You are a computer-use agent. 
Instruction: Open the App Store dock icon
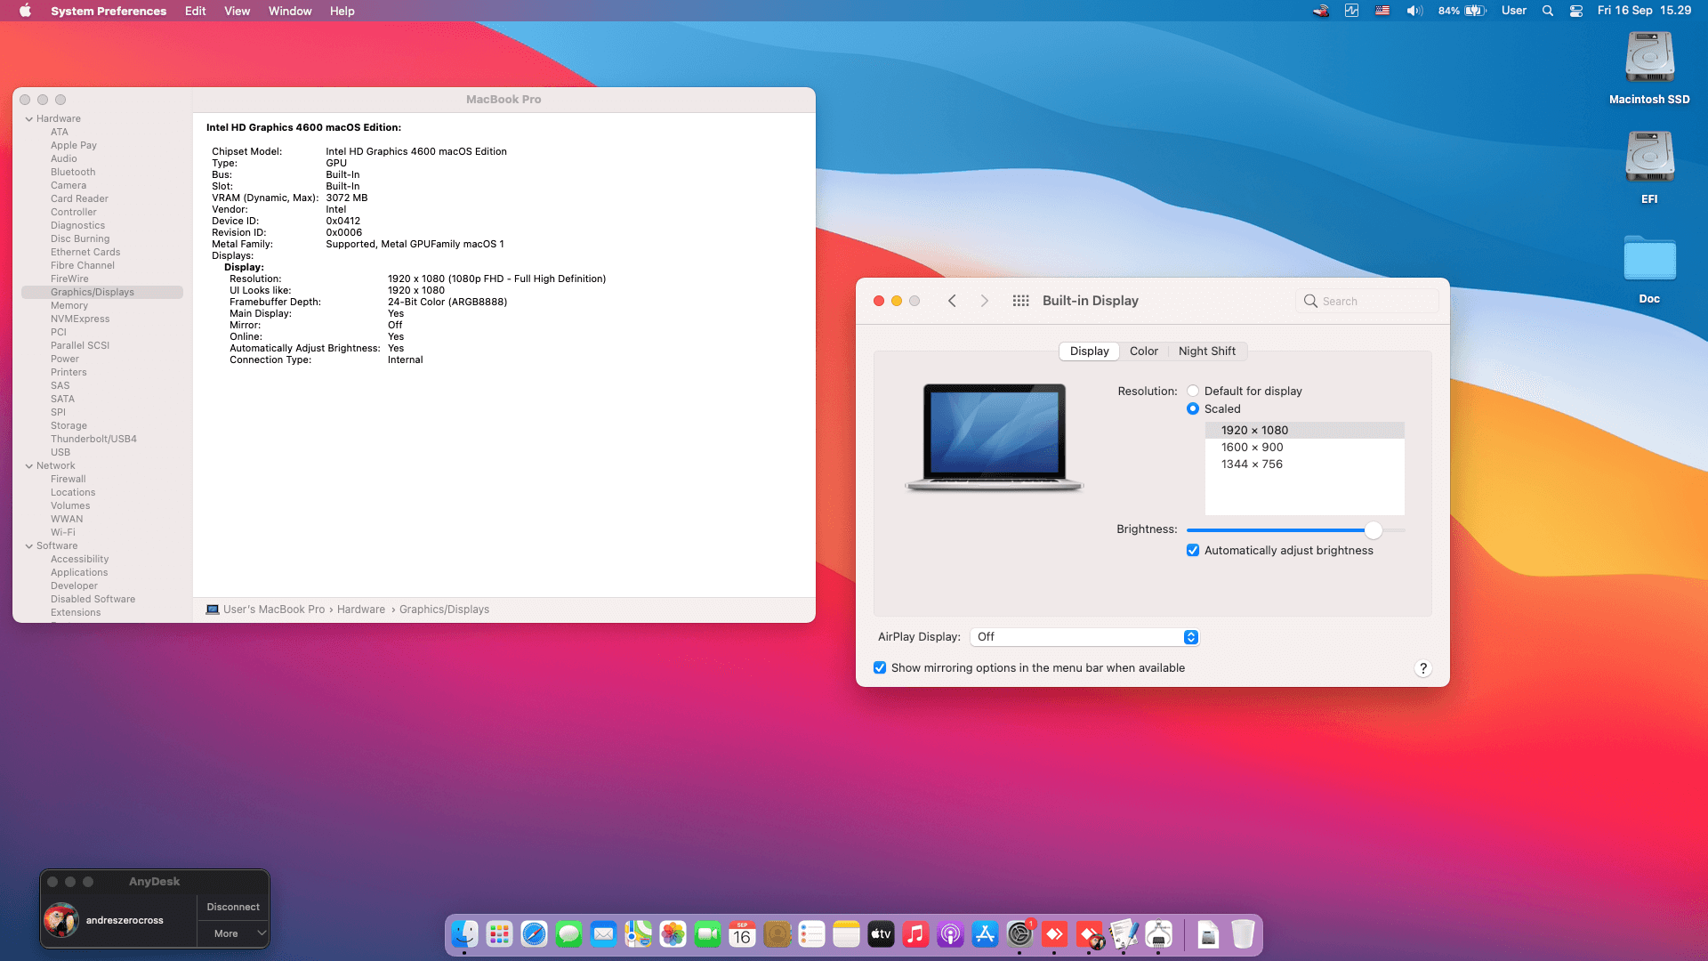[x=985, y=934]
